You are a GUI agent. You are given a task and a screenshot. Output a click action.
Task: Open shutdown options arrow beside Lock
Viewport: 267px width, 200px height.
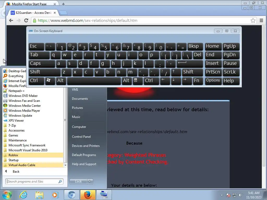90,182
